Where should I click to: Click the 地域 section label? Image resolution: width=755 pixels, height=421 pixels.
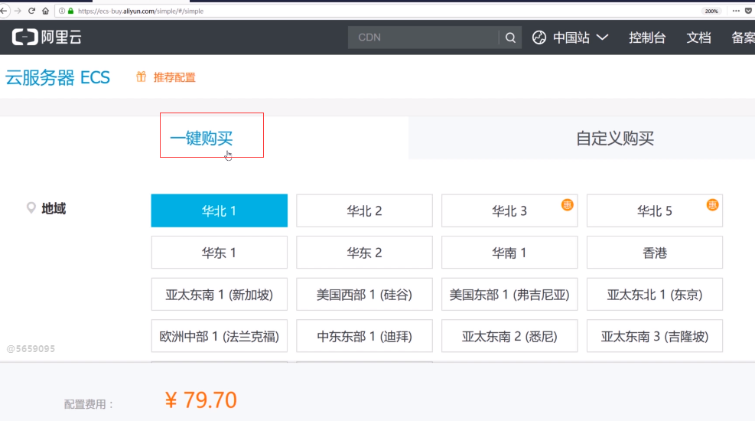(x=54, y=208)
